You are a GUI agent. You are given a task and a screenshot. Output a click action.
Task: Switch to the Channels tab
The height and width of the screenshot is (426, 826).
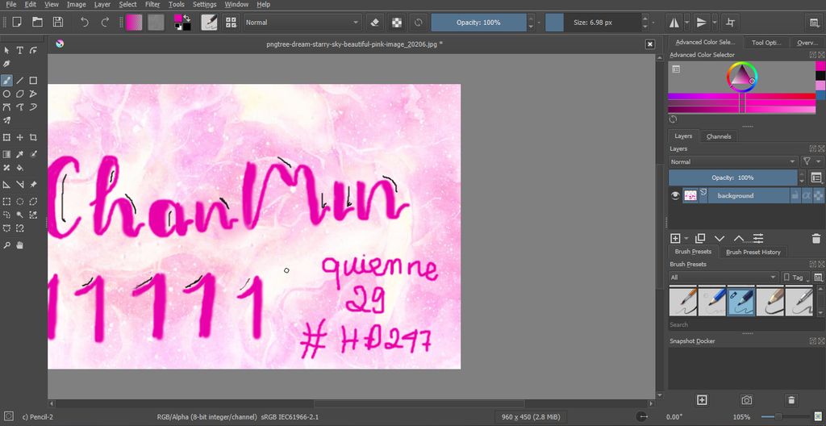pyautogui.click(x=719, y=136)
